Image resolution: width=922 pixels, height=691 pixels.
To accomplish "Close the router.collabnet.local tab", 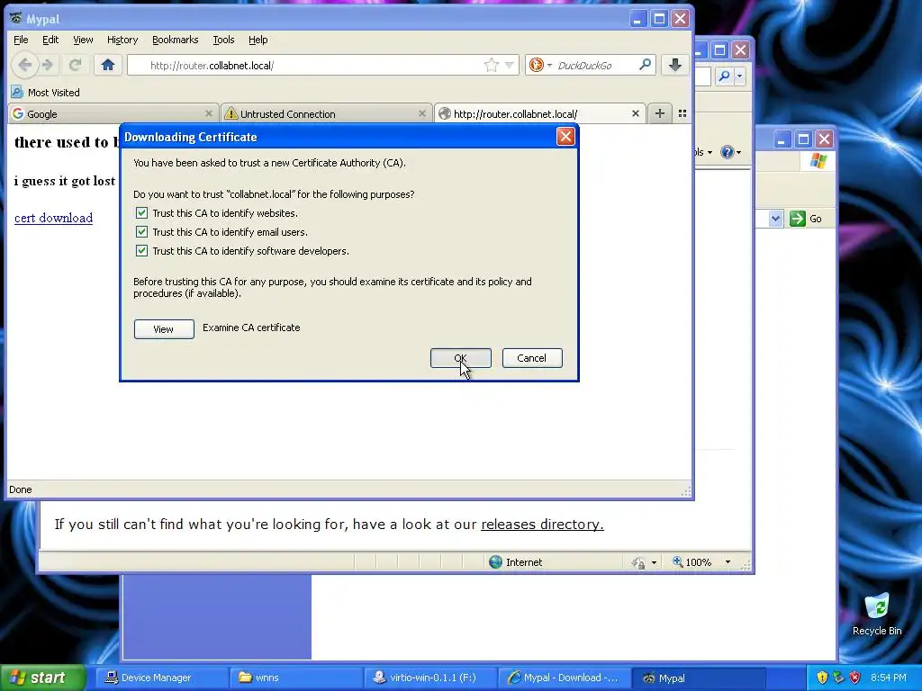I will (x=635, y=113).
